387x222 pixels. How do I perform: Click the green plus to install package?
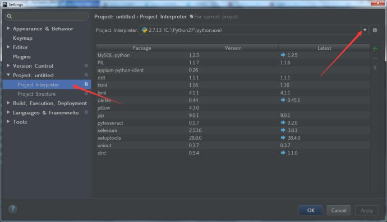(375, 49)
